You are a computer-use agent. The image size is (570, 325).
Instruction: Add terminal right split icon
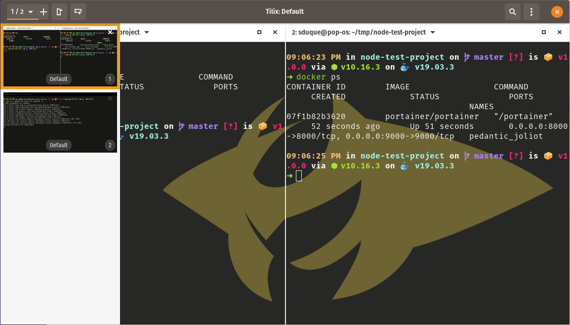pos(59,12)
